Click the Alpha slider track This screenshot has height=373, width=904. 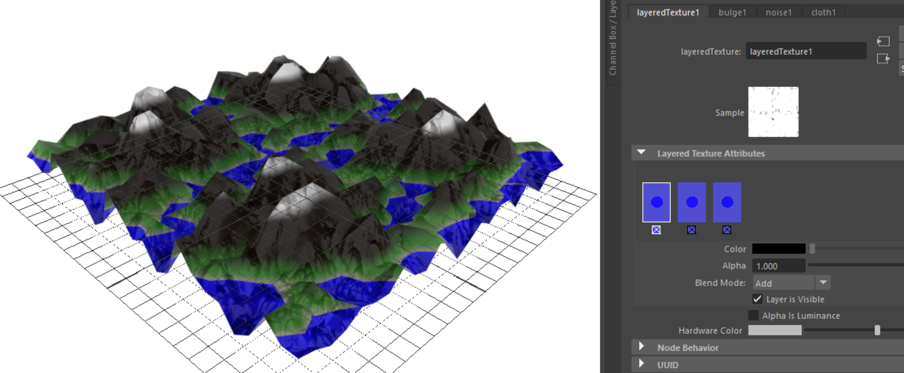pyautogui.click(x=856, y=265)
